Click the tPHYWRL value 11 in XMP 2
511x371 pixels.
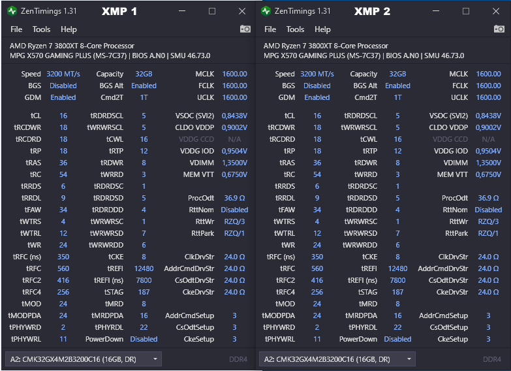(x=317, y=339)
